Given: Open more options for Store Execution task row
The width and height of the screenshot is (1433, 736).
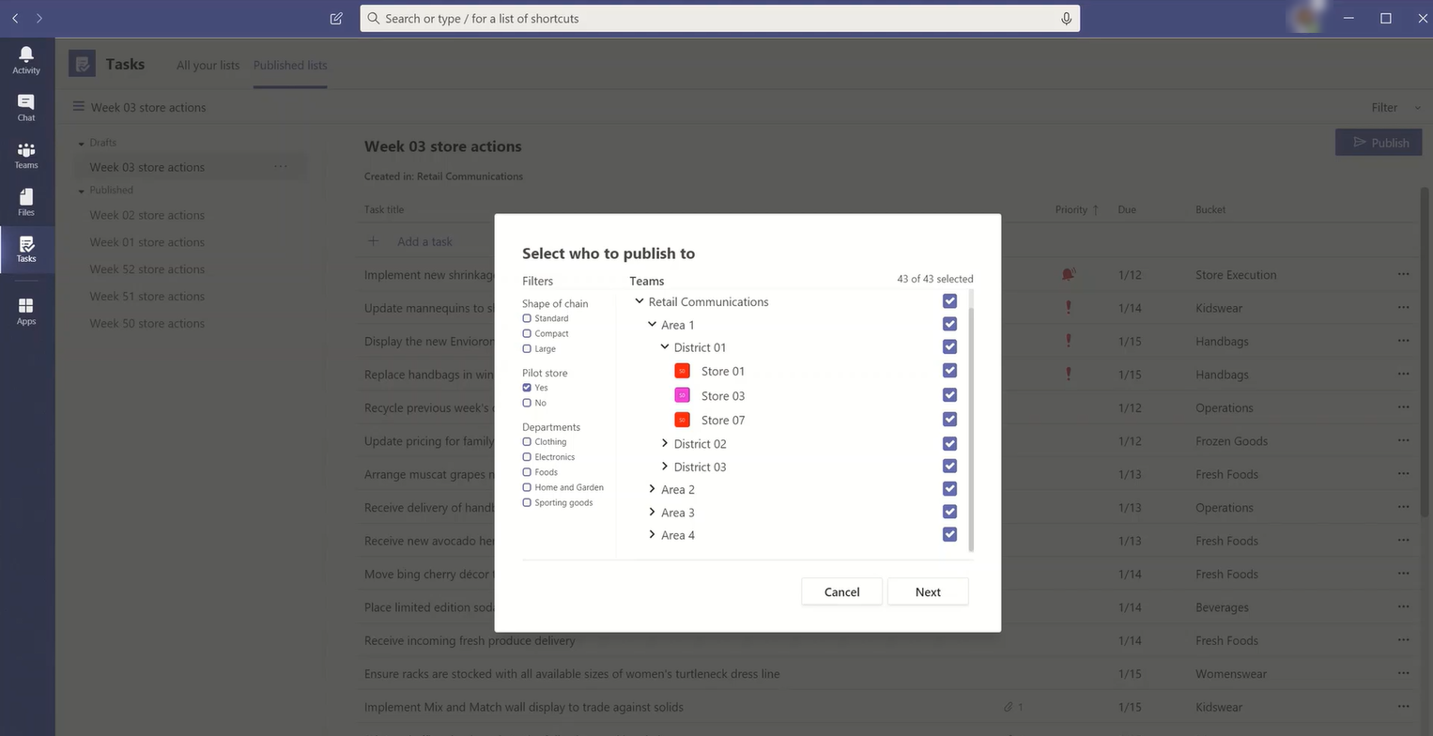Looking at the screenshot, I should click(1403, 274).
